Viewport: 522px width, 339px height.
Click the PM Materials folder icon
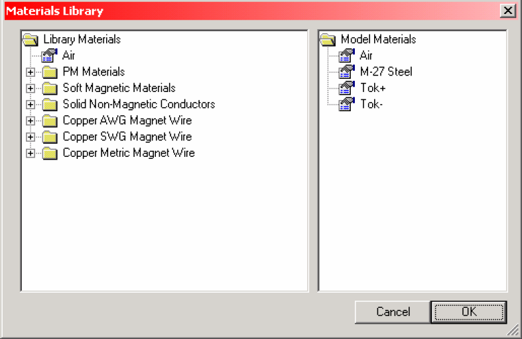point(50,72)
